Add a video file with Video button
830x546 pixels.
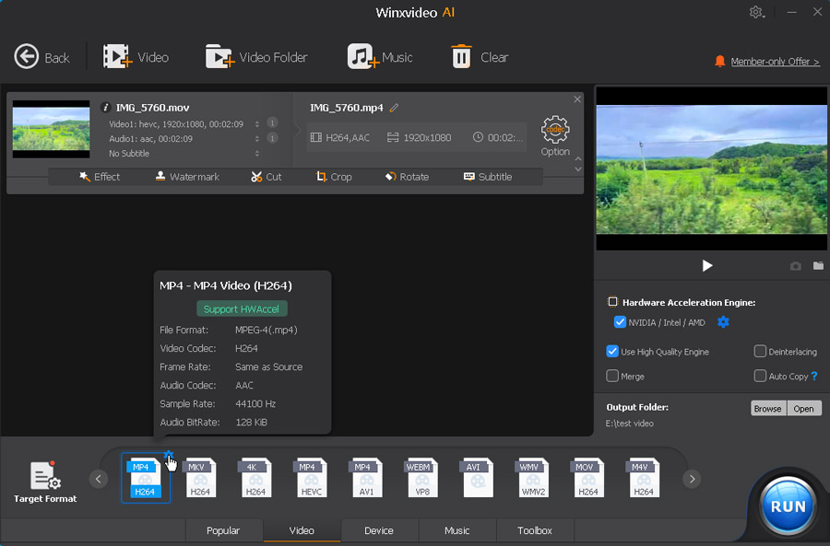136,57
